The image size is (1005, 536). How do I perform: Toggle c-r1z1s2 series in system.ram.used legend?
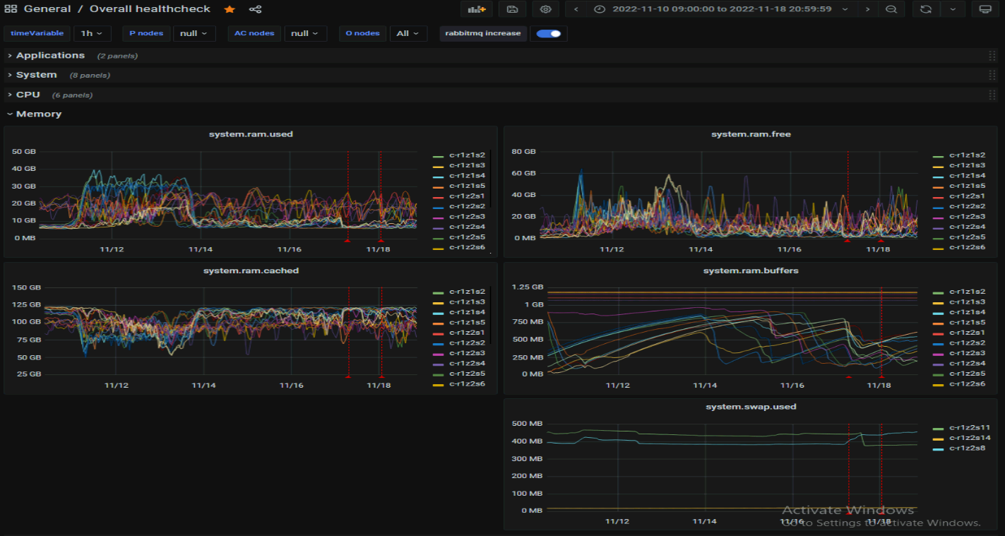click(x=467, y=155)
